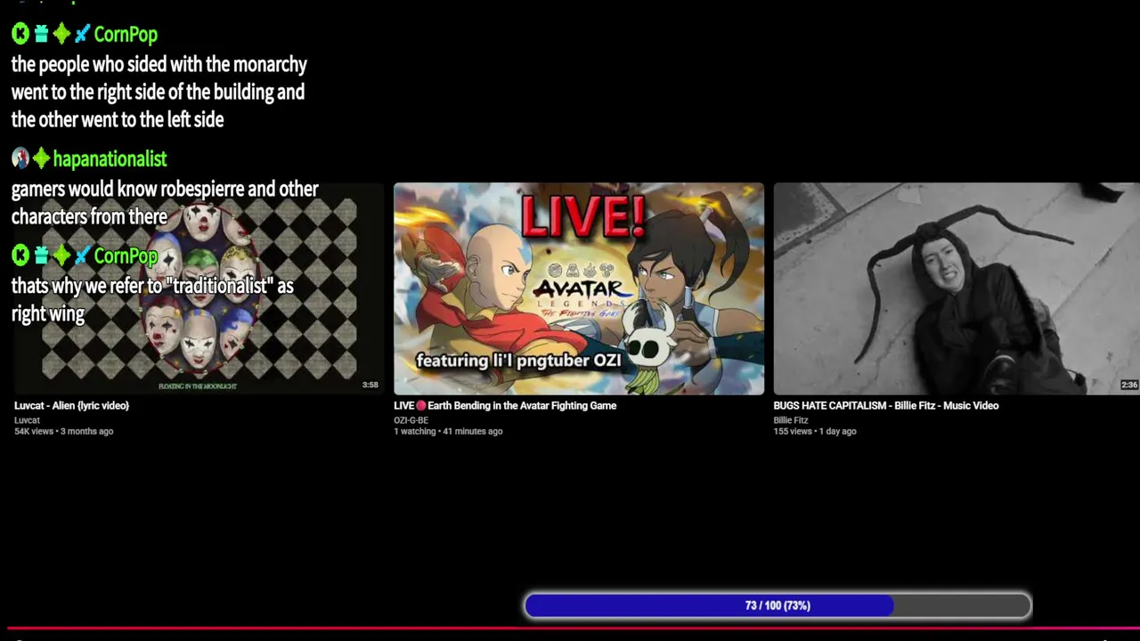
Task: Click the '1 watching • 41 minutes ago' text
Action: click(x=448, y=432)
